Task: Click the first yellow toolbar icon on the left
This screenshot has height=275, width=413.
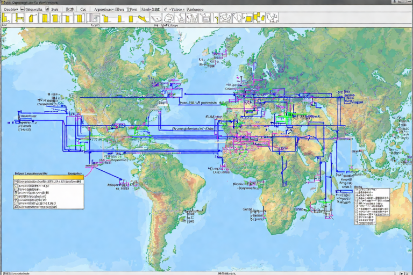Action: [5, 18]
